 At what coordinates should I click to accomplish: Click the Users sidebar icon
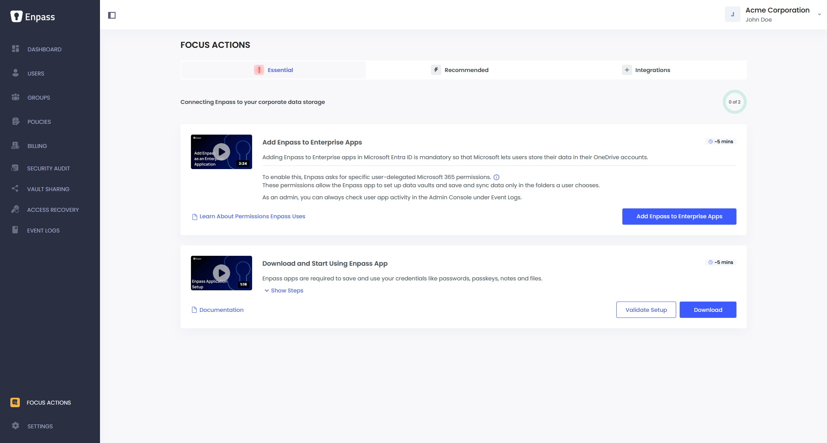(16, 73)
